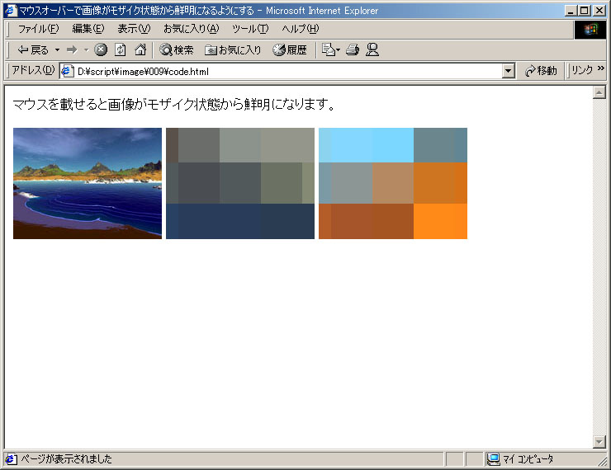The width and height of the screenshot is (611, 470).
Task: Open the お気に入り toolbar favorites pane
Action: point(233,49)
